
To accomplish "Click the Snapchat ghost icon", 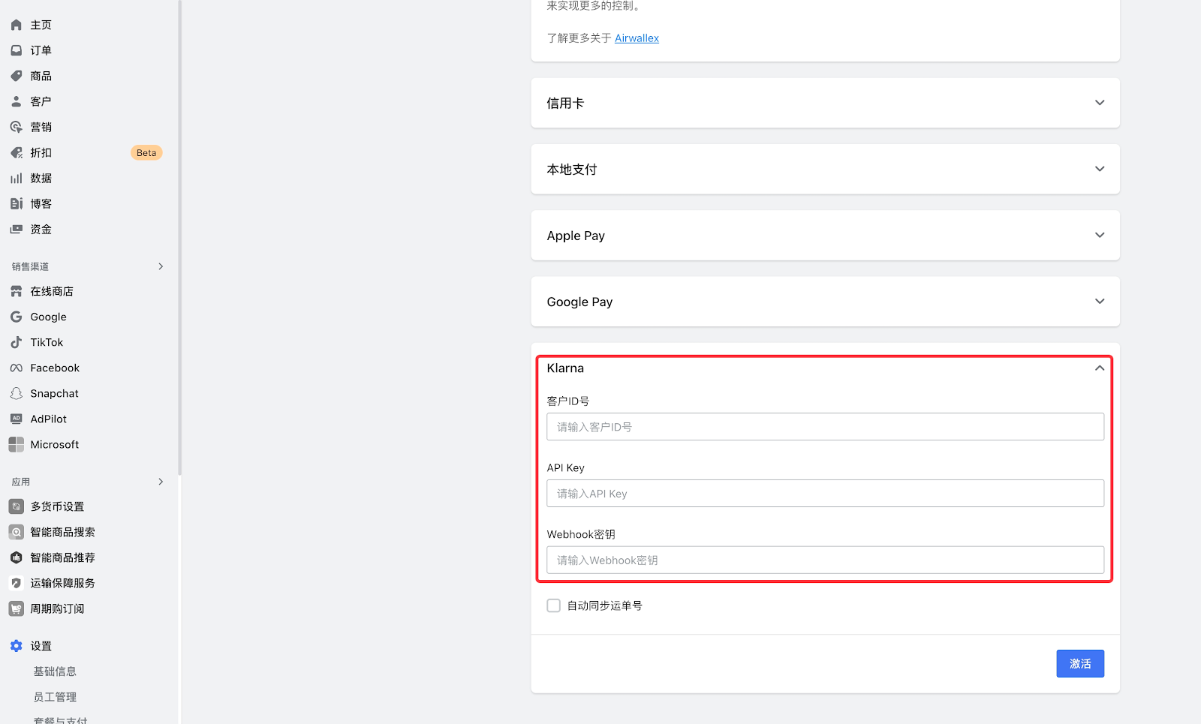I will tap(16, 393).
